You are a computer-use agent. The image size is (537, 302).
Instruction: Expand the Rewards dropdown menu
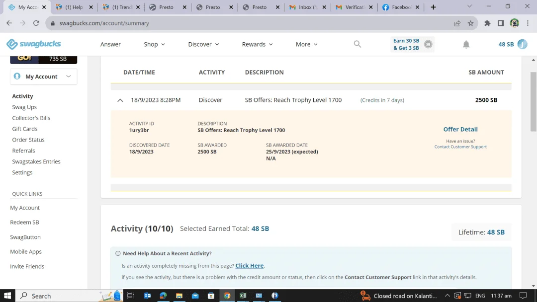pos(257,45)
